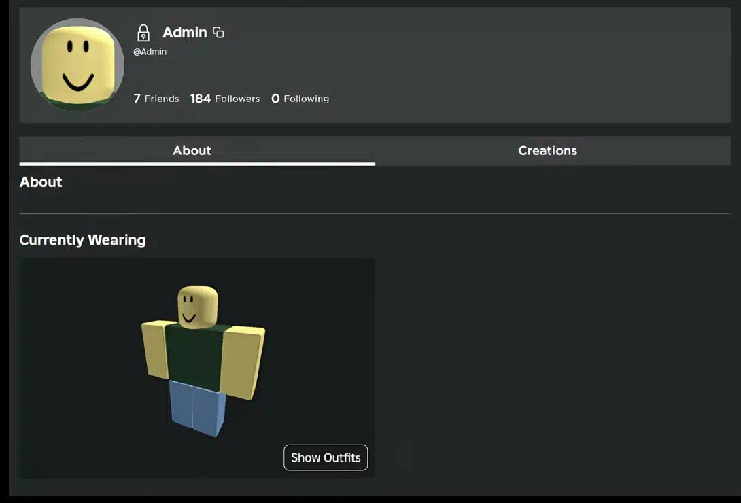741x503 pixels.
Task: Click the 3D avatar in Currently Wearing
Action: coord(203,360)
